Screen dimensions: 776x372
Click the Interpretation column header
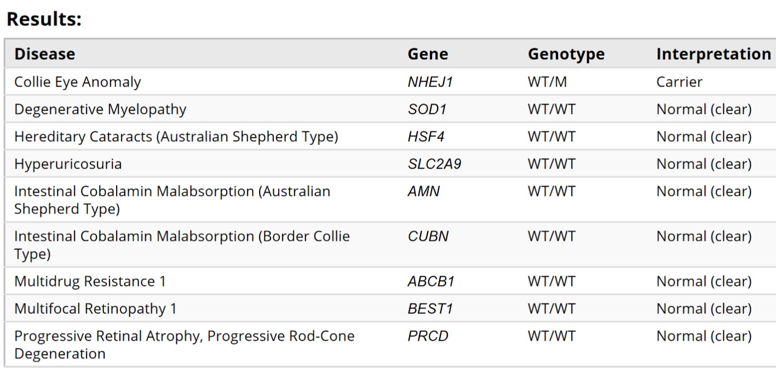[713, 54]
